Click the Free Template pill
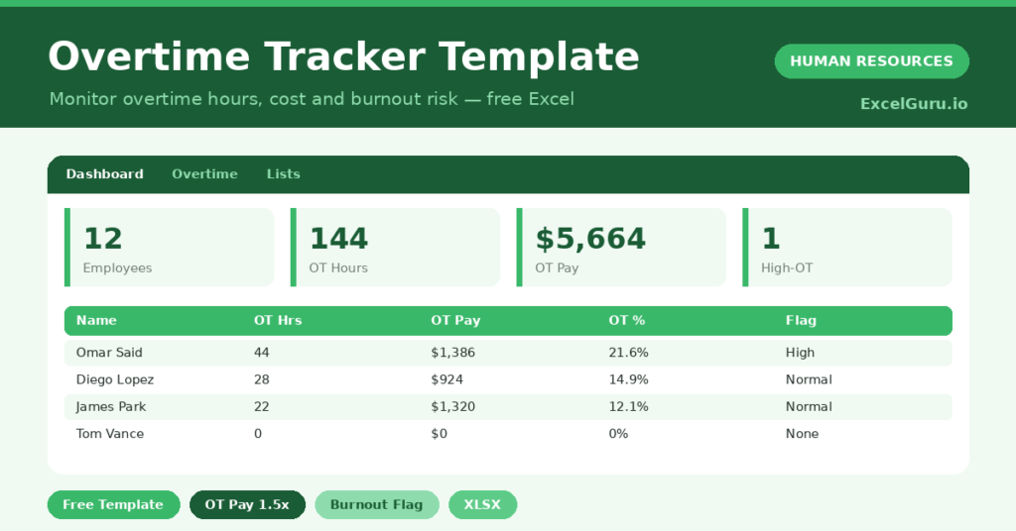Image resolution: width=1016 pixels, height=531 pixels. coord(113,504)
